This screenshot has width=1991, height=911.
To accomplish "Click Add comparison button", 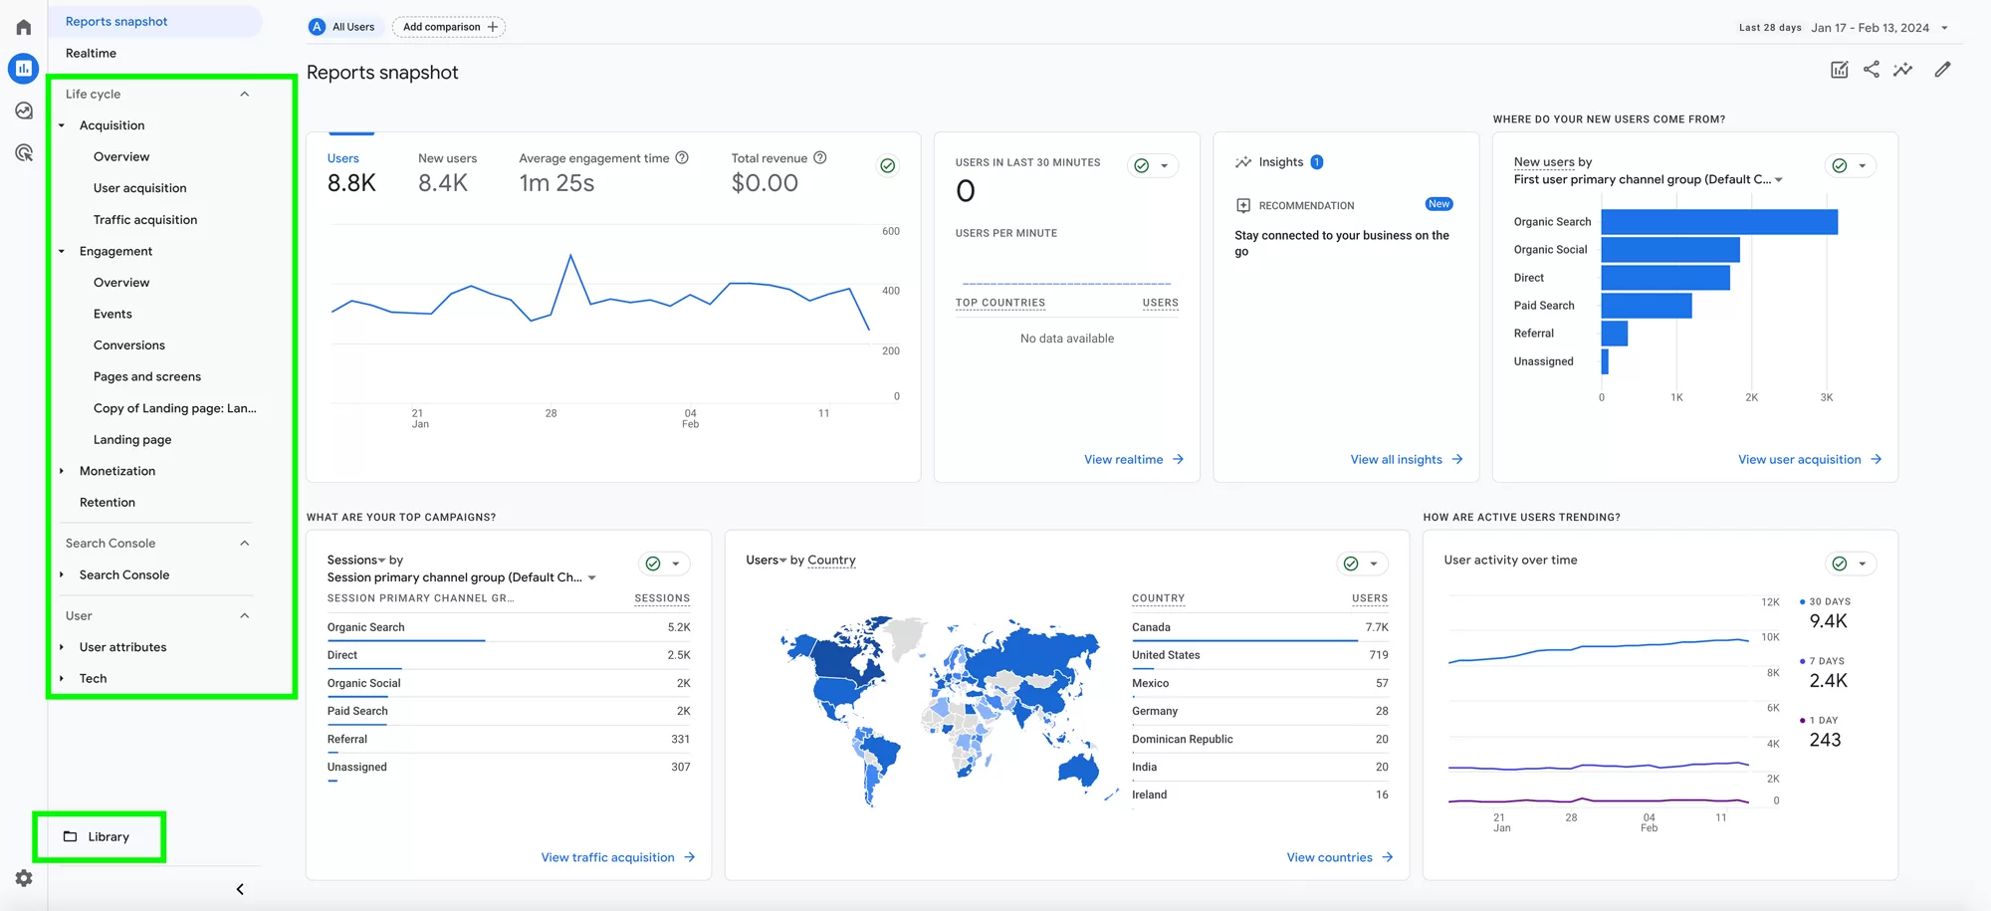I will point(449,27).
